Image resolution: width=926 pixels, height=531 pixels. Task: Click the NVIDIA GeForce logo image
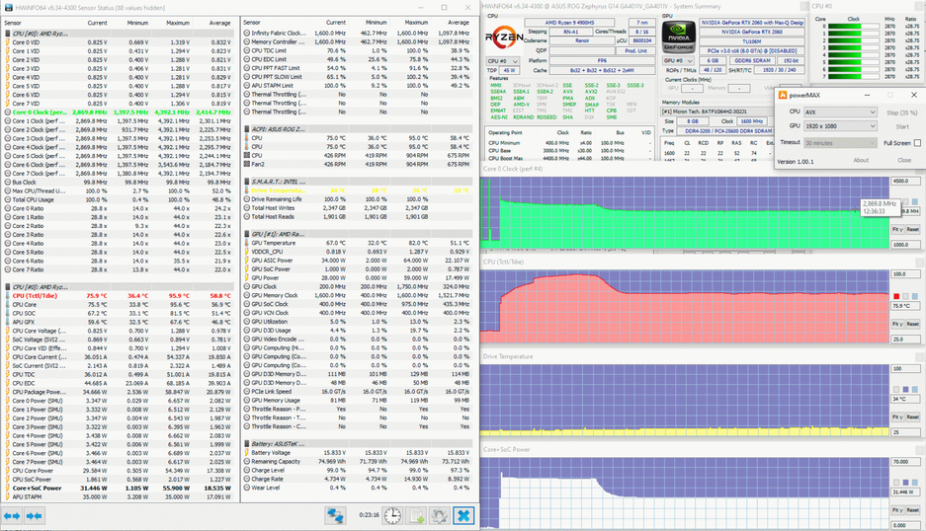679,38
